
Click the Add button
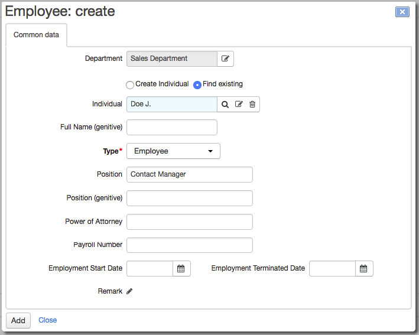pyautogui.click(x=18, y=320)
